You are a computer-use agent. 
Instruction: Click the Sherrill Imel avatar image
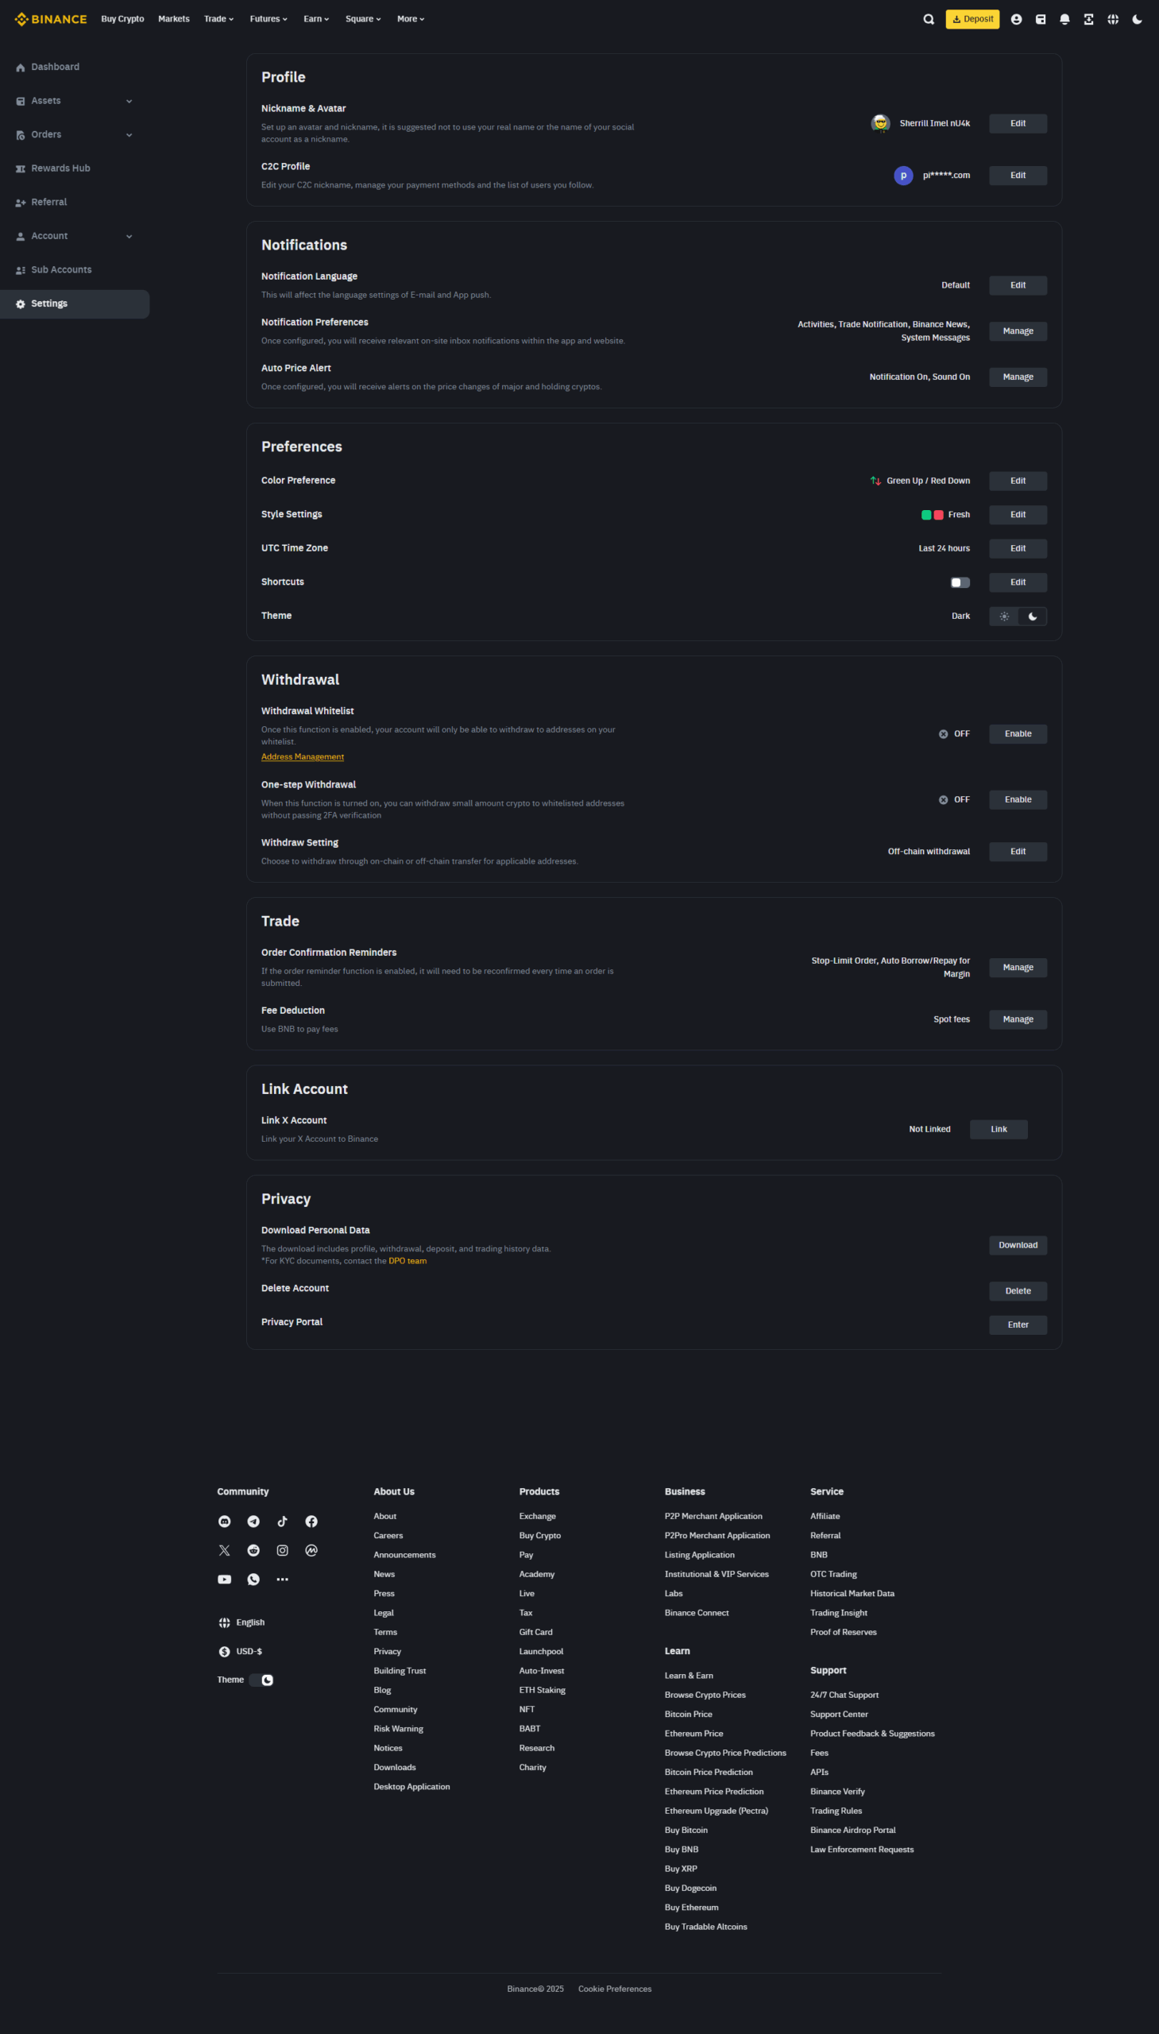point(879,123)
